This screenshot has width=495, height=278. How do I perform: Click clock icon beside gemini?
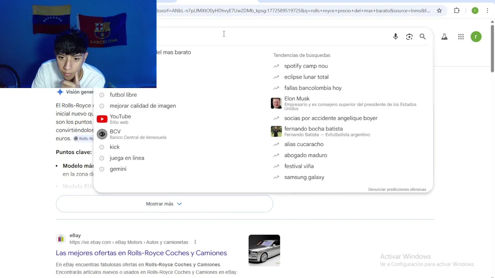[x=102, y=169]
